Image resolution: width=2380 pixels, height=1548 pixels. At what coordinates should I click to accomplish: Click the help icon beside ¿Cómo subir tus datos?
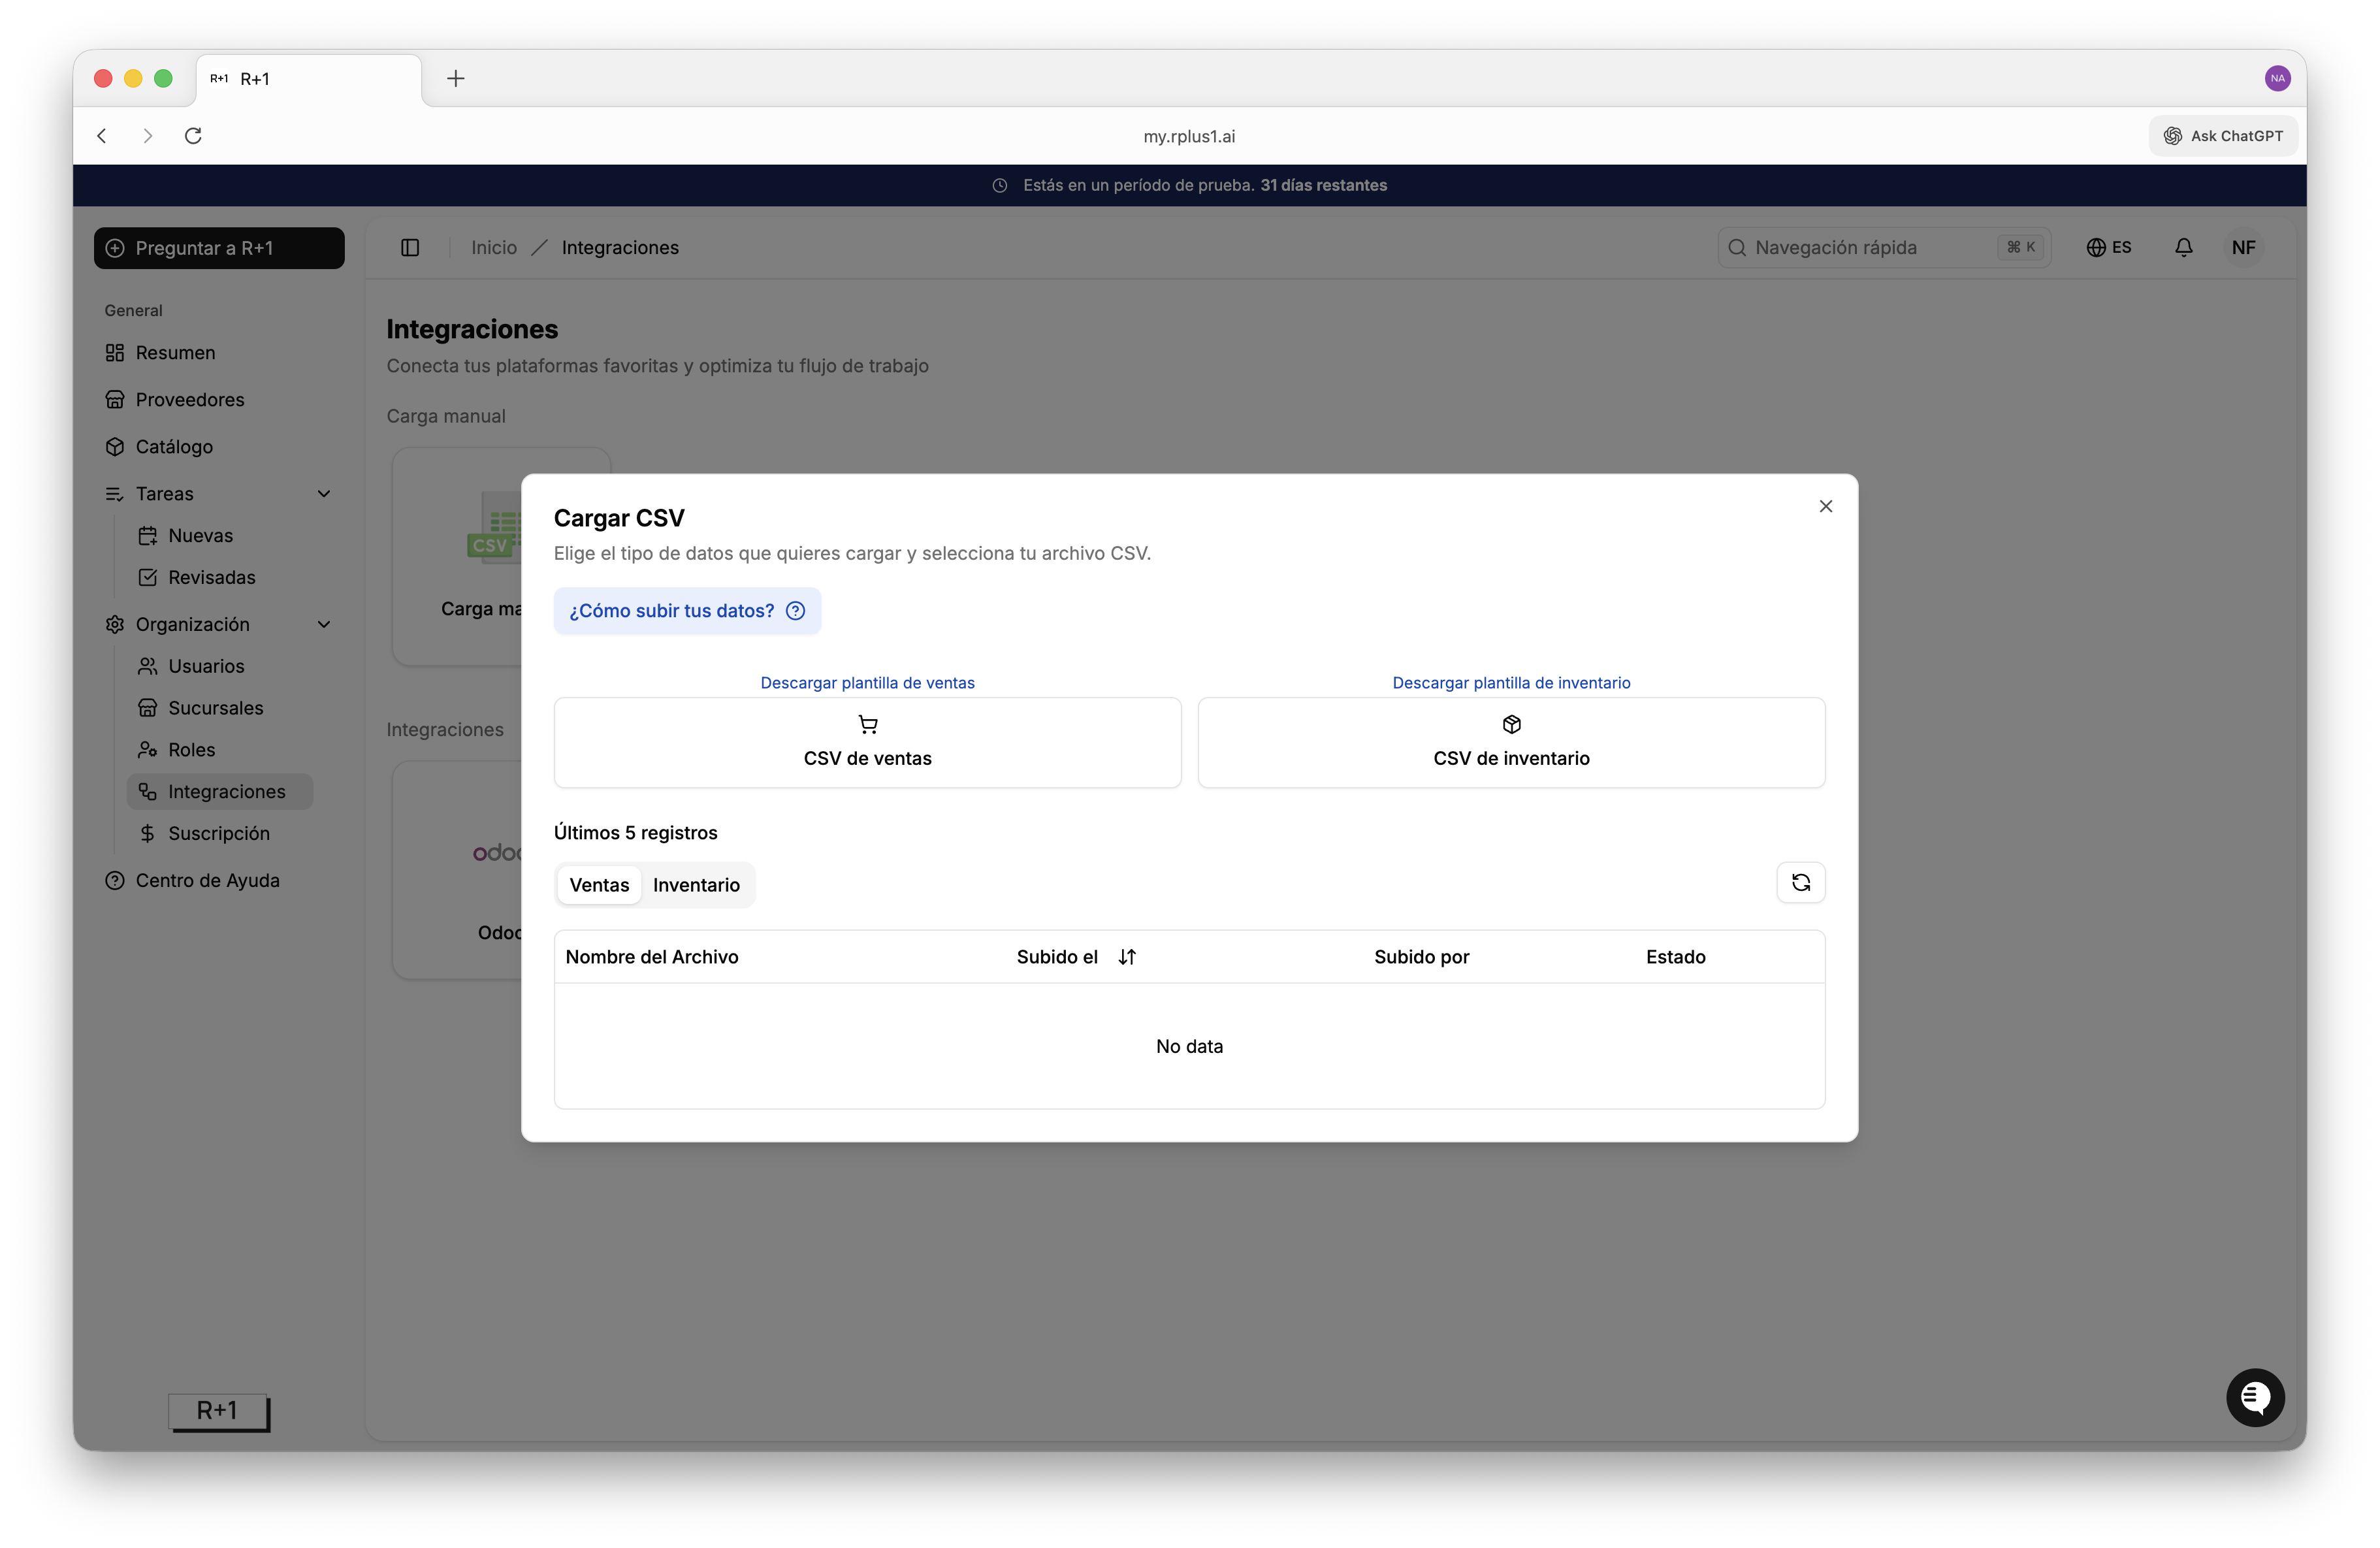(795, 611)
